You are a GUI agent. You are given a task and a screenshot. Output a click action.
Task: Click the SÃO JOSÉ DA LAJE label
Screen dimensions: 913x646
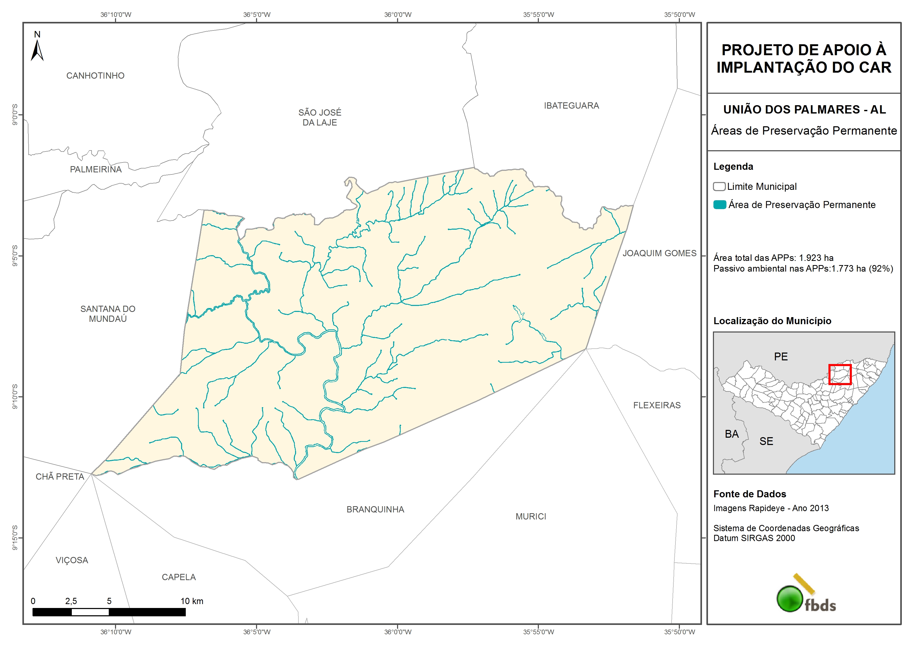(320, 117)
